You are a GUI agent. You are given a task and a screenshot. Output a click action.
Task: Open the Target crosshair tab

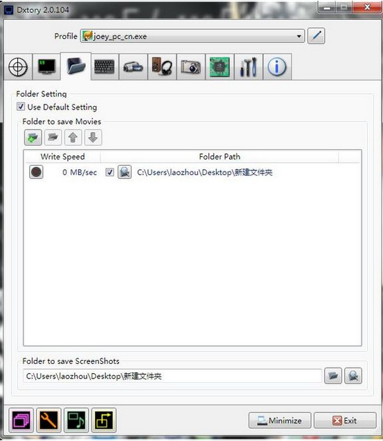(x=18, y=67)
